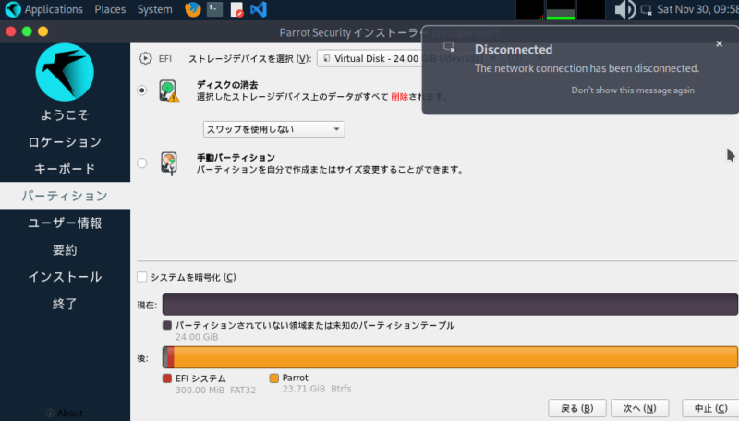Open the スワップを使用しない swap dropdown
This screenshot has height=421, width=739.
pyautogui.click(x=273, y=129)
